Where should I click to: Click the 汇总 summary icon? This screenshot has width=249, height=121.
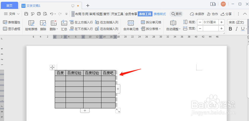click(x=64, y=25)
